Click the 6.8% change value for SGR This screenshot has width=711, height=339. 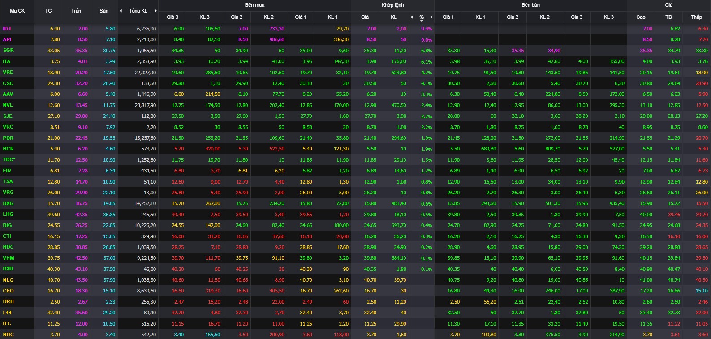(x=427, y=51)
